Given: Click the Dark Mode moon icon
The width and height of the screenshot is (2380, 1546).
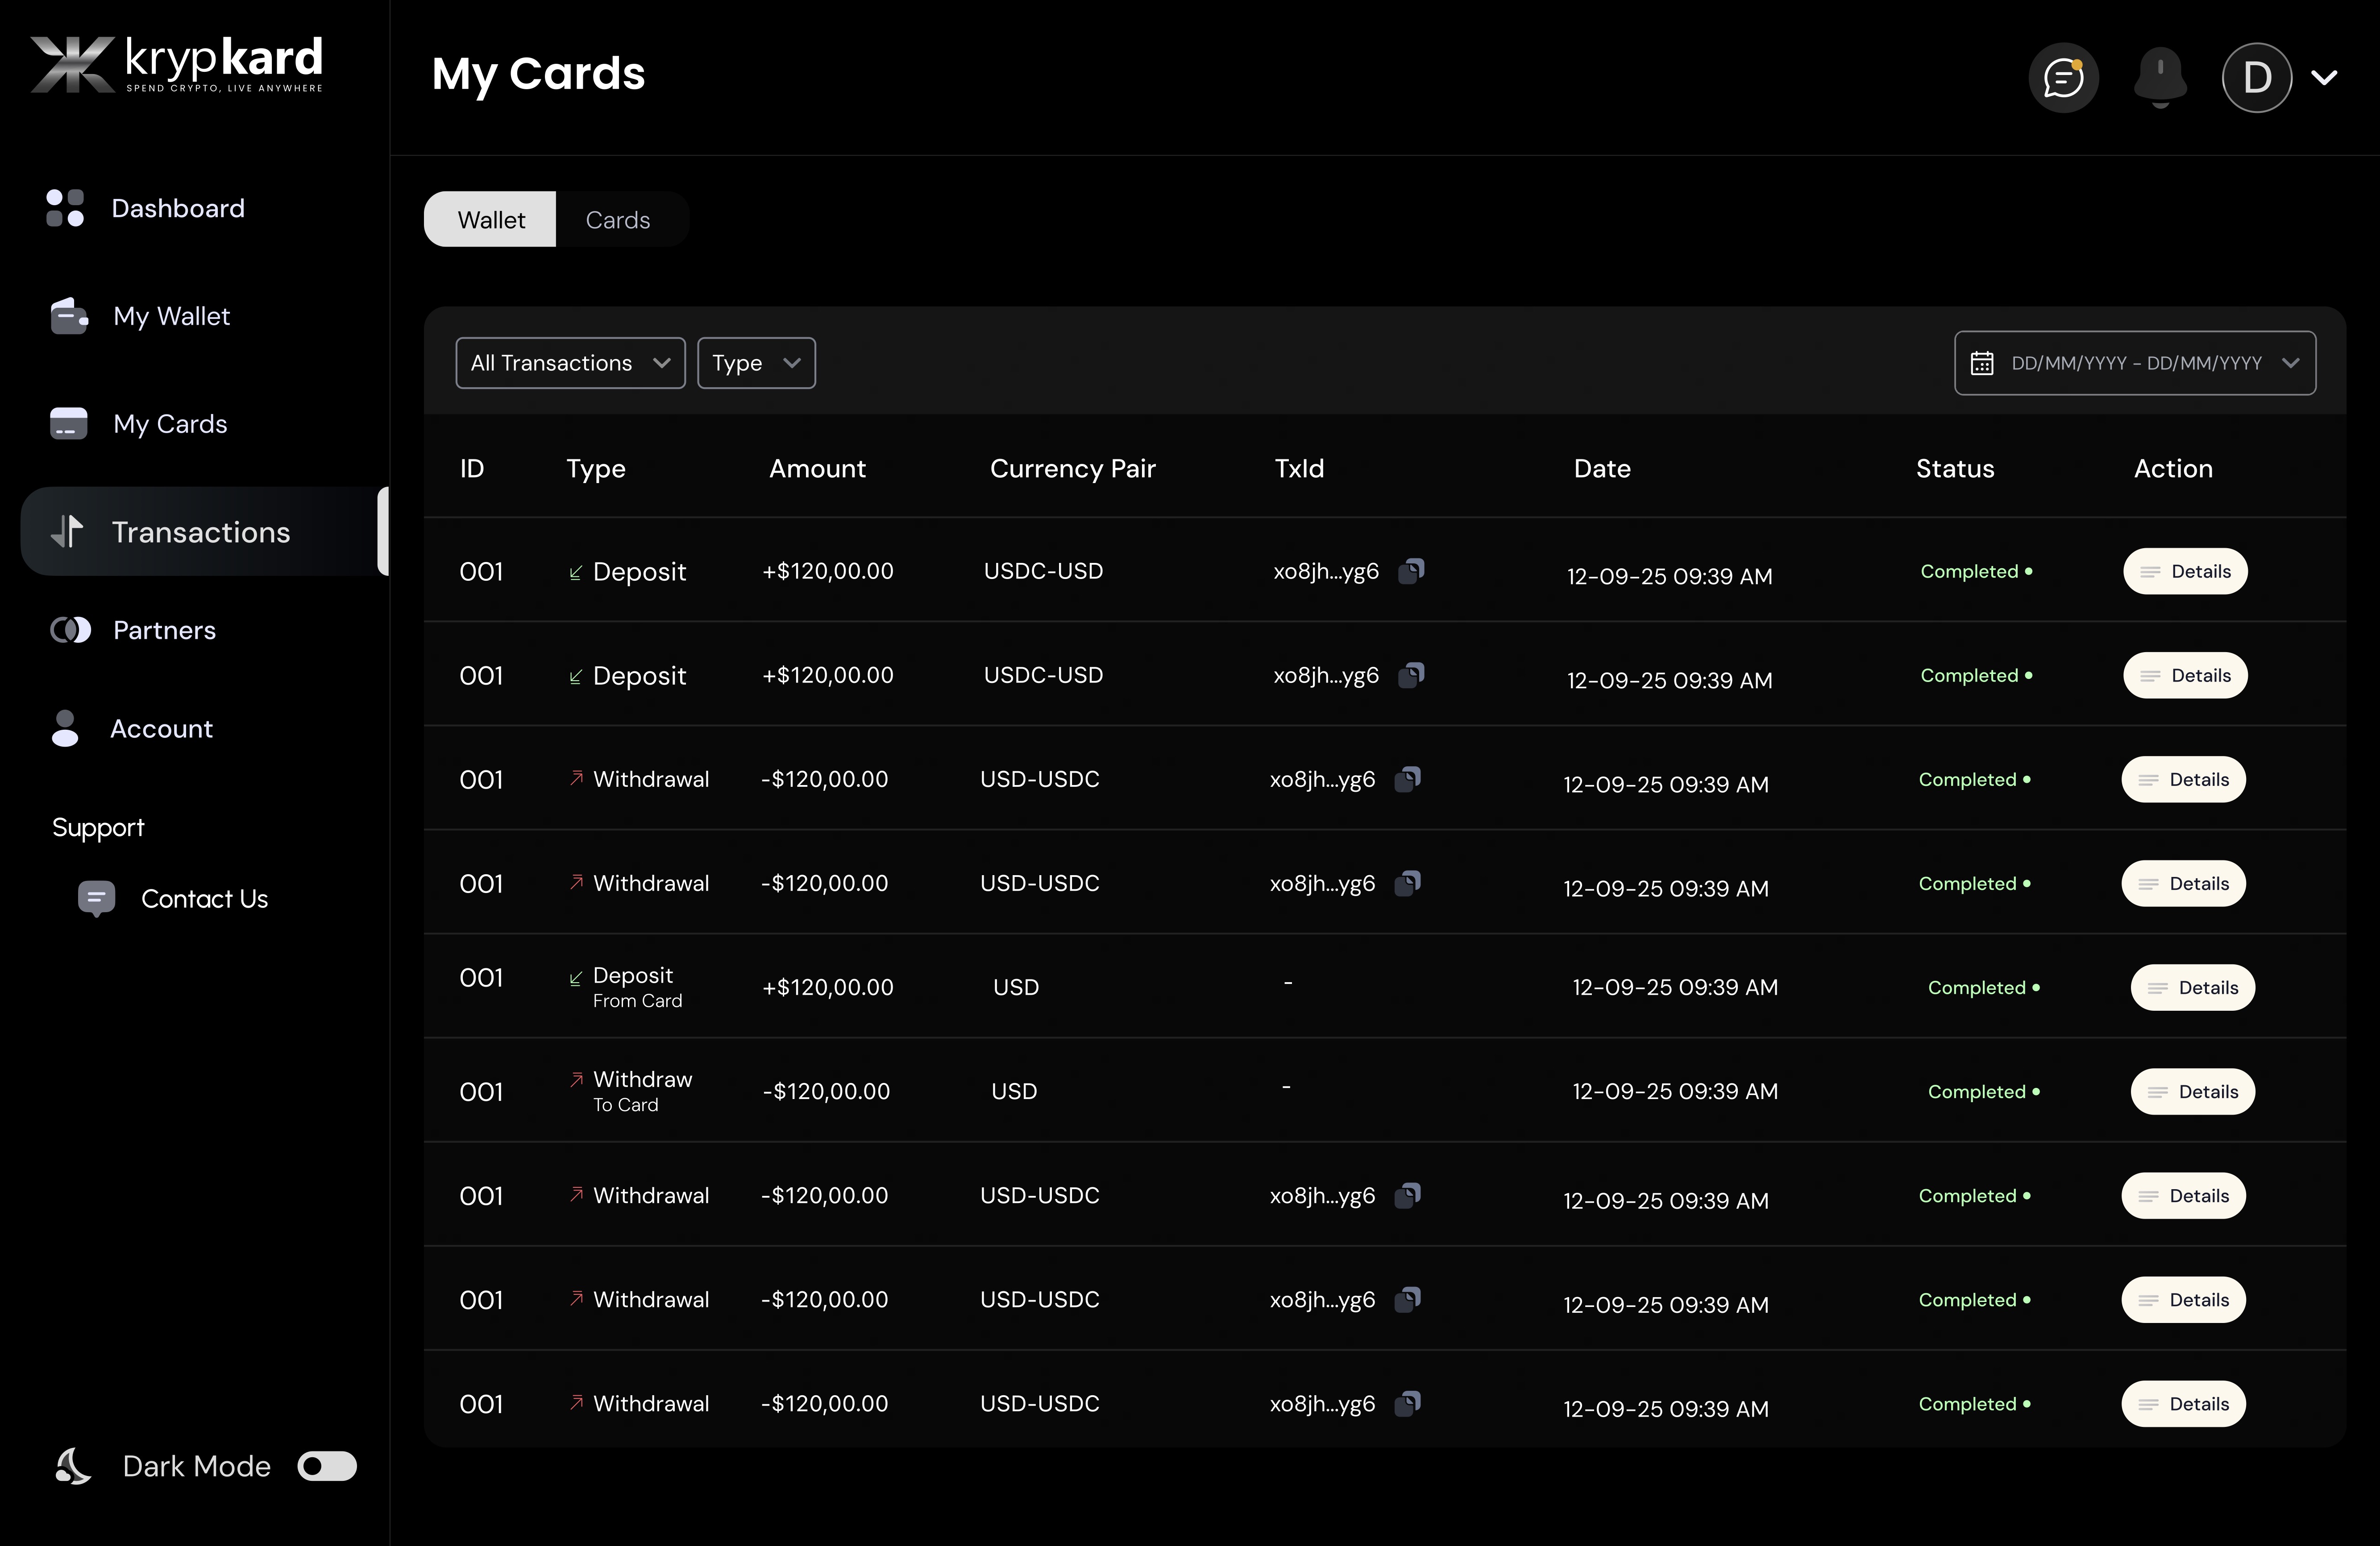Looking at the screenshot, I should coord(73,1466).
